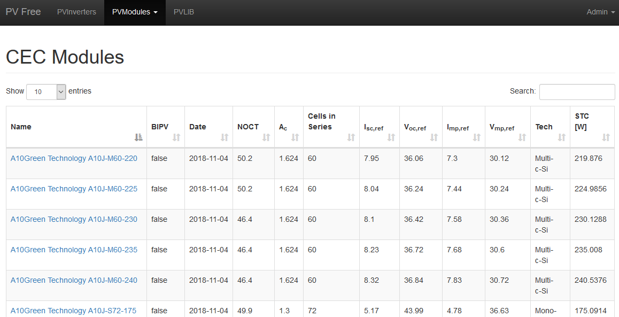619x317 pixels.
Task: Select Imp,ref value 7.3
Action: (x=452, y=158)
